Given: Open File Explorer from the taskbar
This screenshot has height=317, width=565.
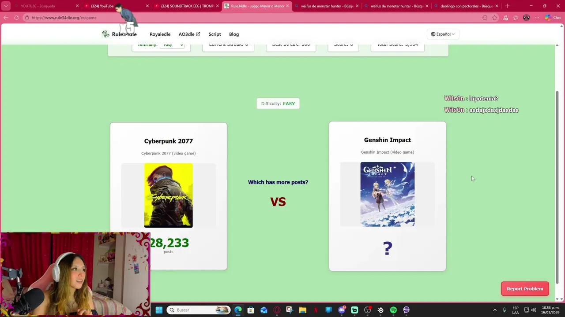Looking at the screenshot, I should [303, 310].
